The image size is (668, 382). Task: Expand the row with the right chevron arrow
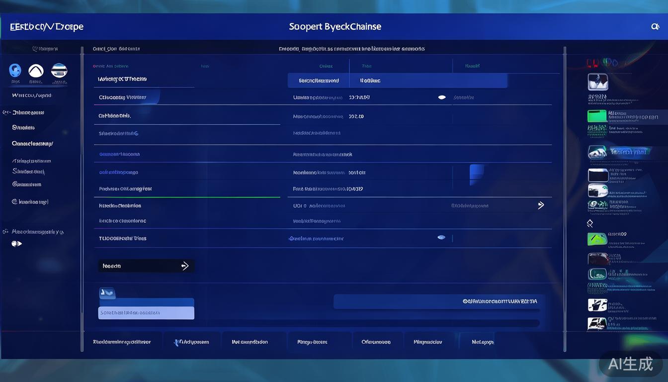[541, 205]
